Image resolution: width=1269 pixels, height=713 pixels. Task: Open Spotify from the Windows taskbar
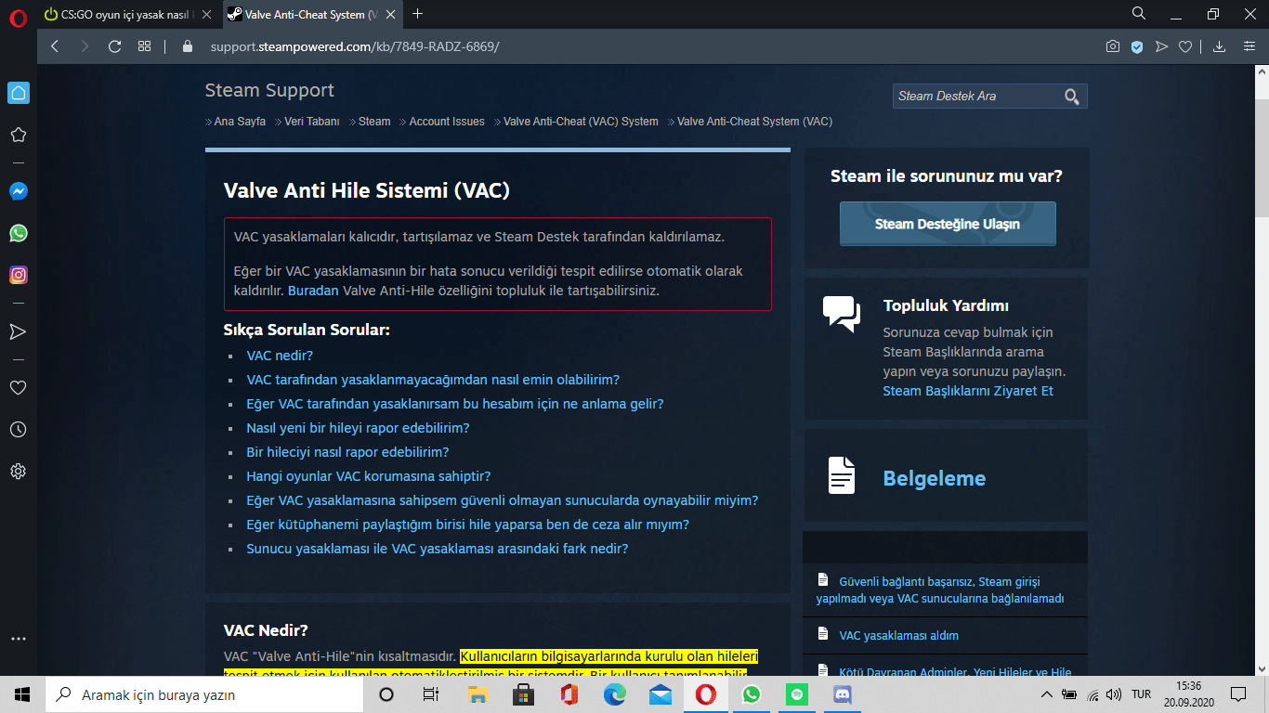click(x=797, y=694)
